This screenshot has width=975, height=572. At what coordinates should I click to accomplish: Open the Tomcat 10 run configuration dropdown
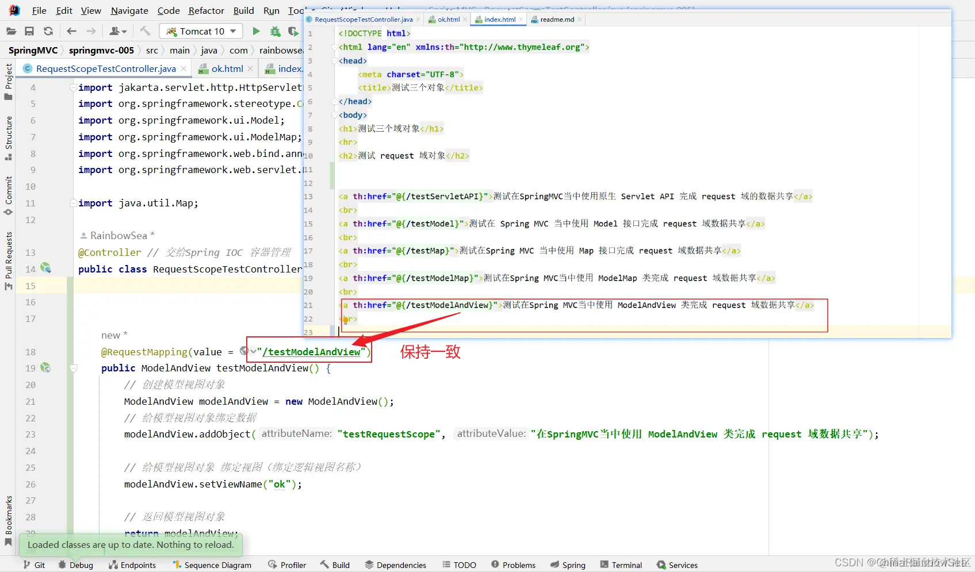201,31
